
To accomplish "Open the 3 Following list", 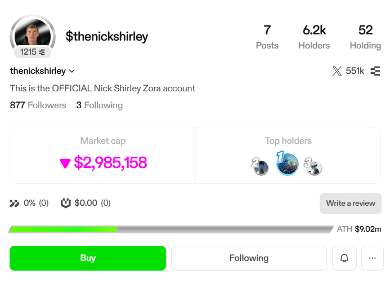I will point(100,105).
